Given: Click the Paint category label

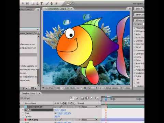Looking at the screenshot, I should click(x=137, y=67).
